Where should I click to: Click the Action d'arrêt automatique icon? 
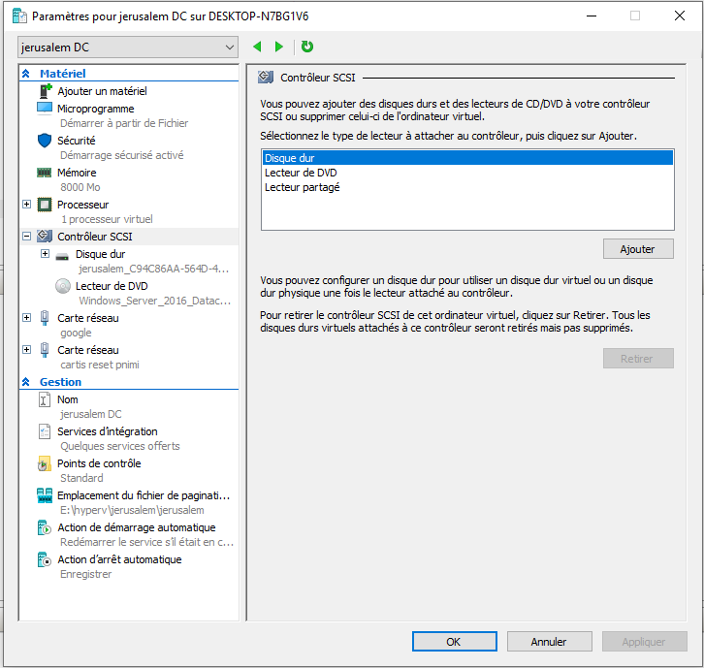pos(45,559)
